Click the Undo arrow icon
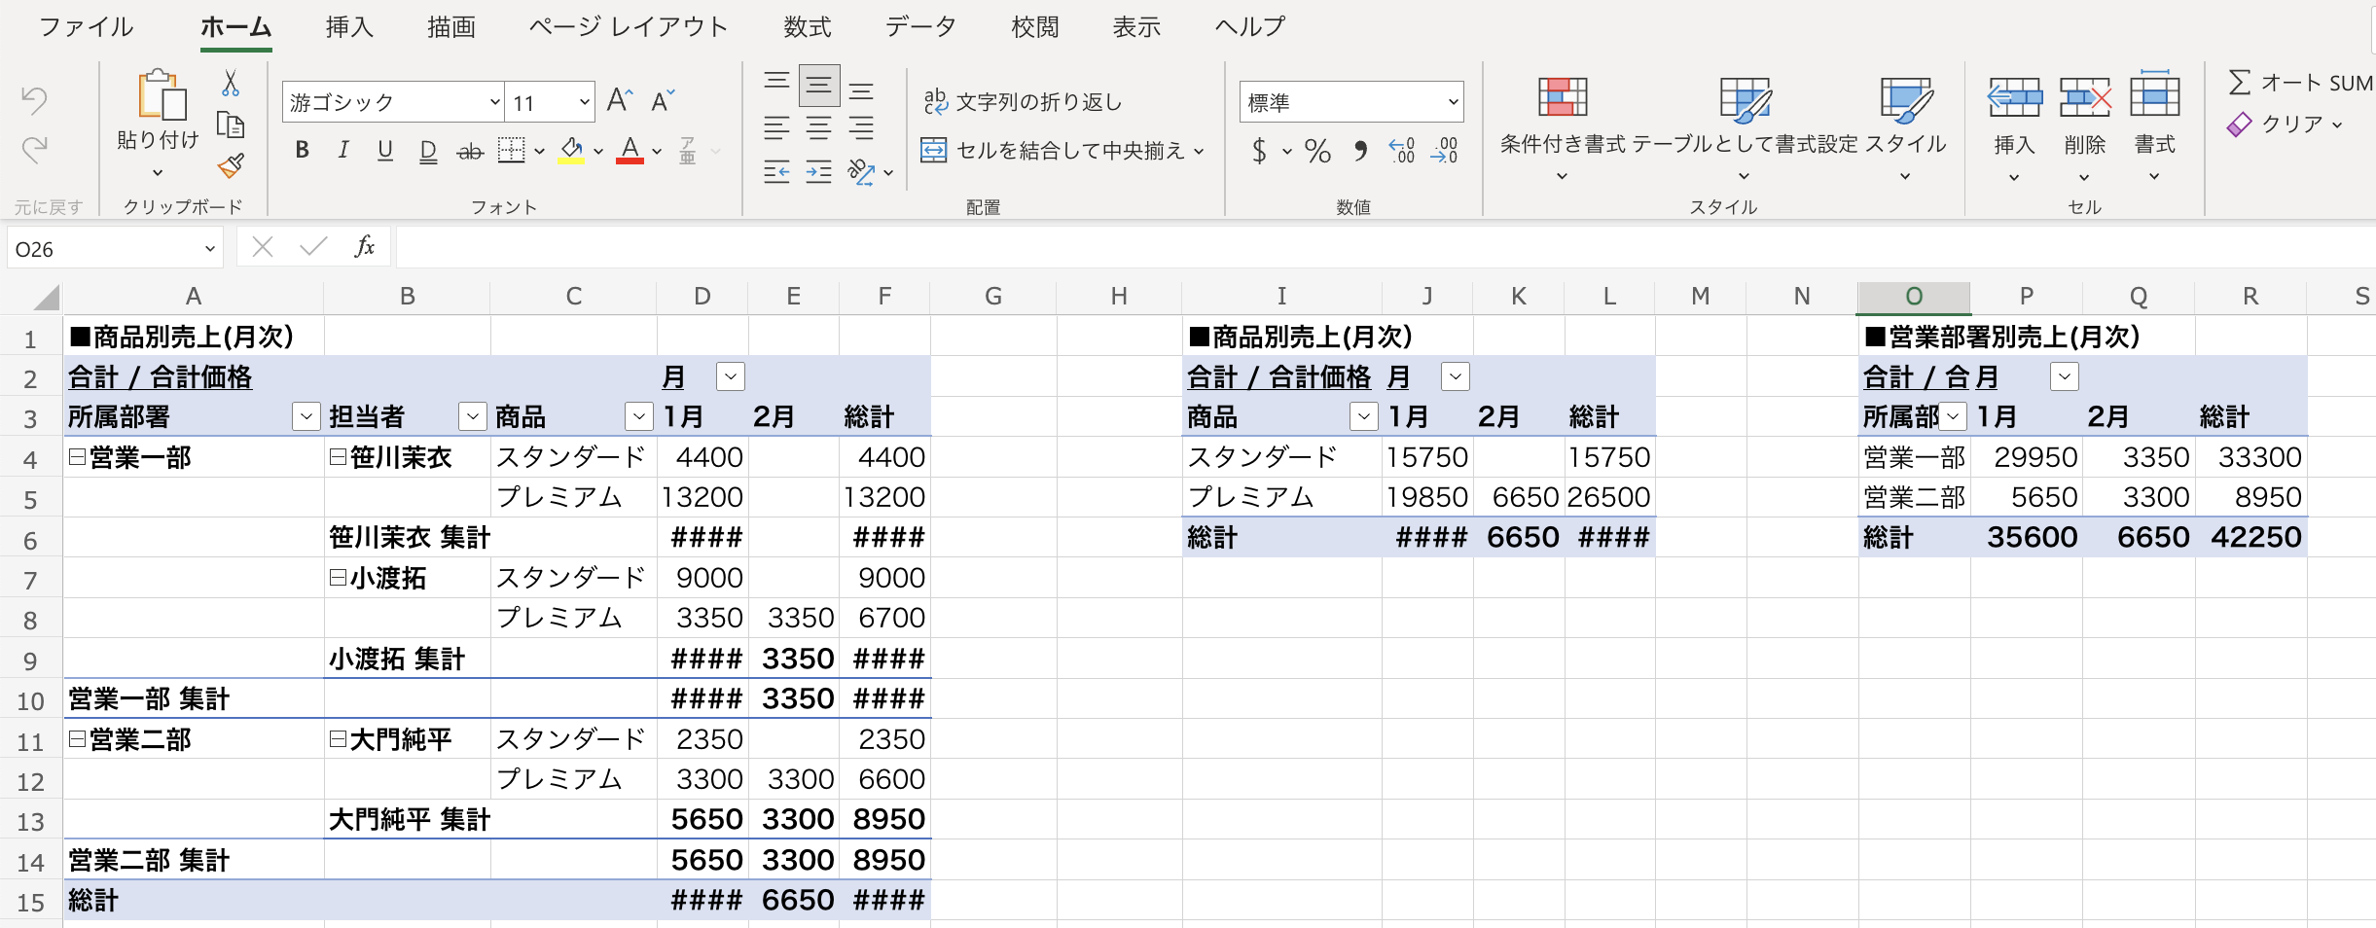2376x928 pixels. tap(34, 99)
